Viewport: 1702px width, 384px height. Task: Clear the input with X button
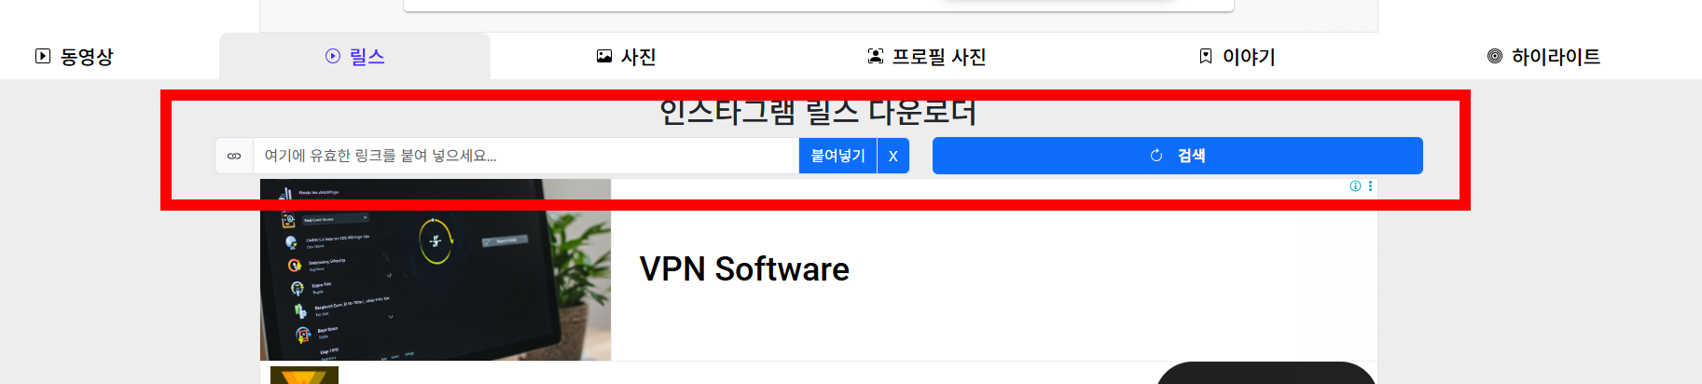[x=893, y=156]
